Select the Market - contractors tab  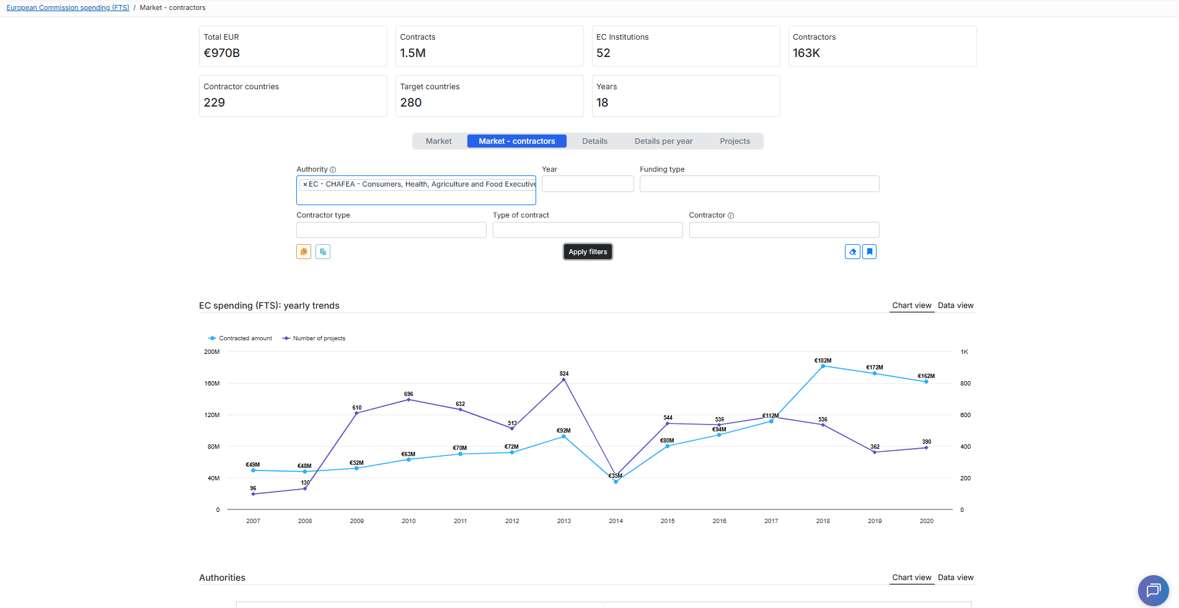pyautogui.click(x=517, y=141)
